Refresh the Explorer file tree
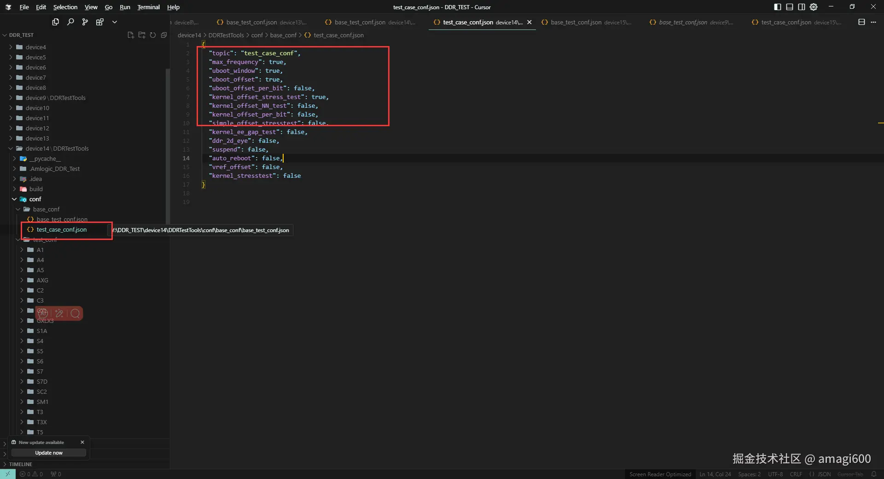884x479 pixels. [x=153, y=35]
